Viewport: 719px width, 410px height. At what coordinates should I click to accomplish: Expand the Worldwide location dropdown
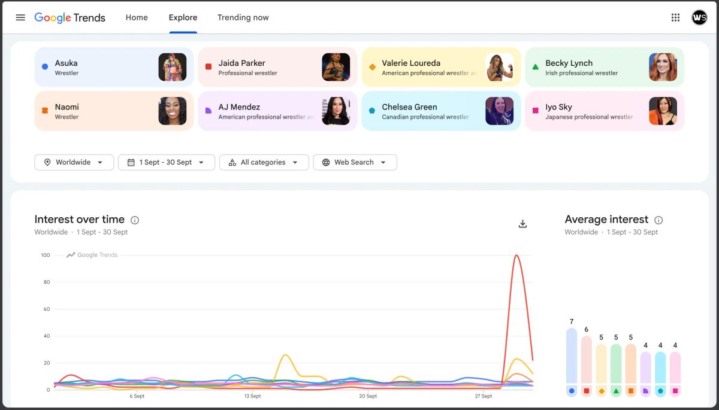74,162
